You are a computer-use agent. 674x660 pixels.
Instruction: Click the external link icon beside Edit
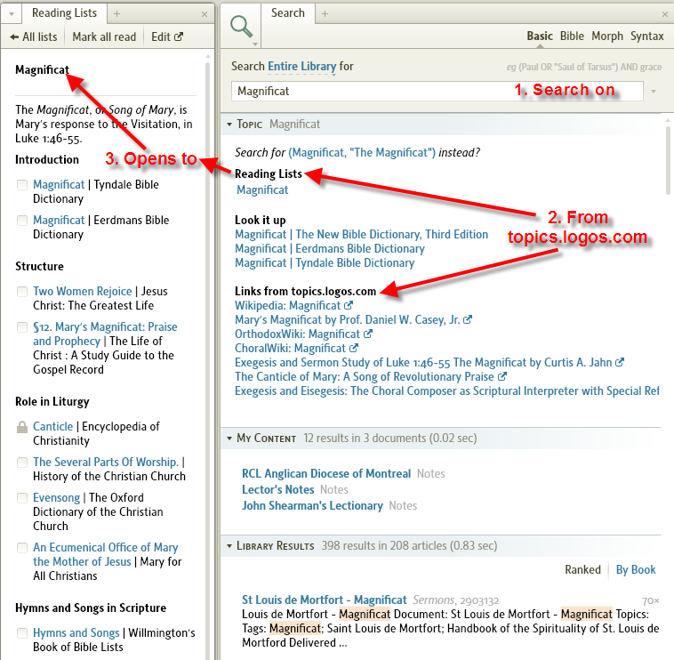179,37
